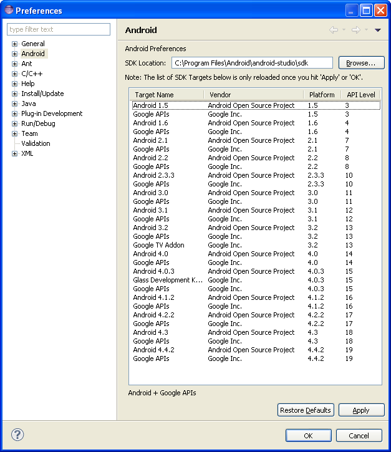Click the help question mark icon
The width and height of the screenshot is (391, 452).
(17, 435)
